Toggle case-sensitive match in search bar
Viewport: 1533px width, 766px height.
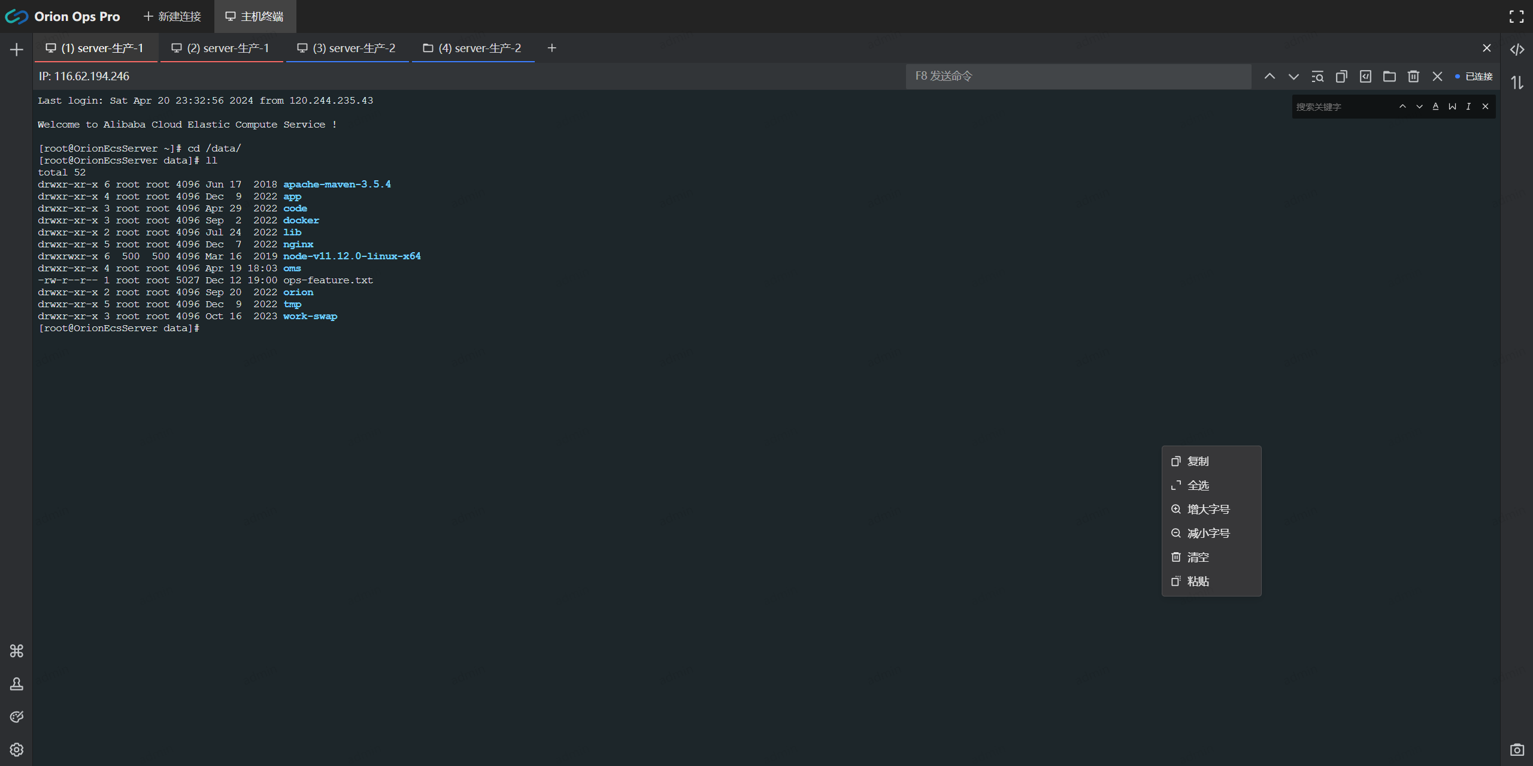pos(1435,107)
